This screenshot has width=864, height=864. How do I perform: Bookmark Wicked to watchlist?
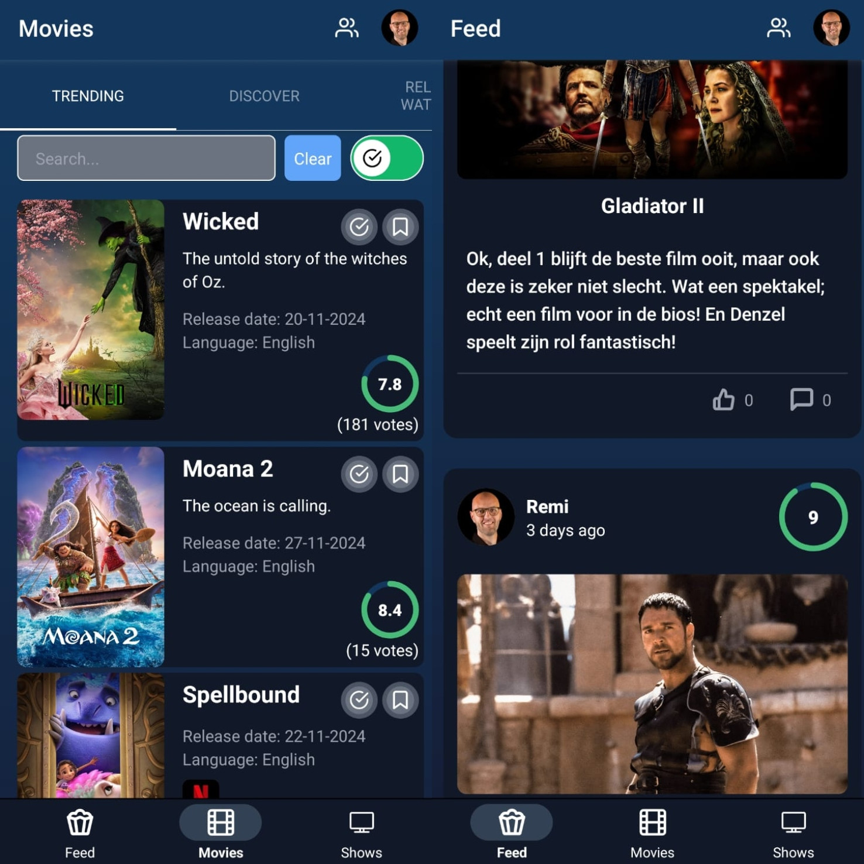(400, 227)
